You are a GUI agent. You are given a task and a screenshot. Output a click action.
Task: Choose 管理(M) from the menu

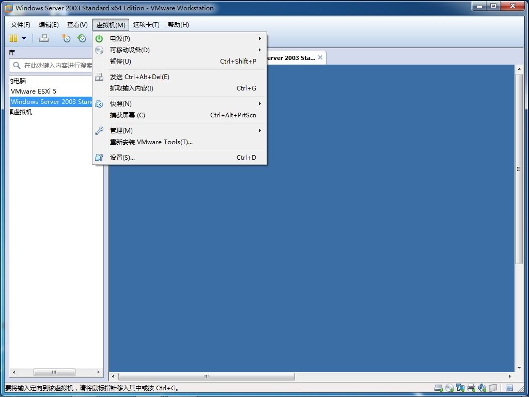(x=179, y=131)
